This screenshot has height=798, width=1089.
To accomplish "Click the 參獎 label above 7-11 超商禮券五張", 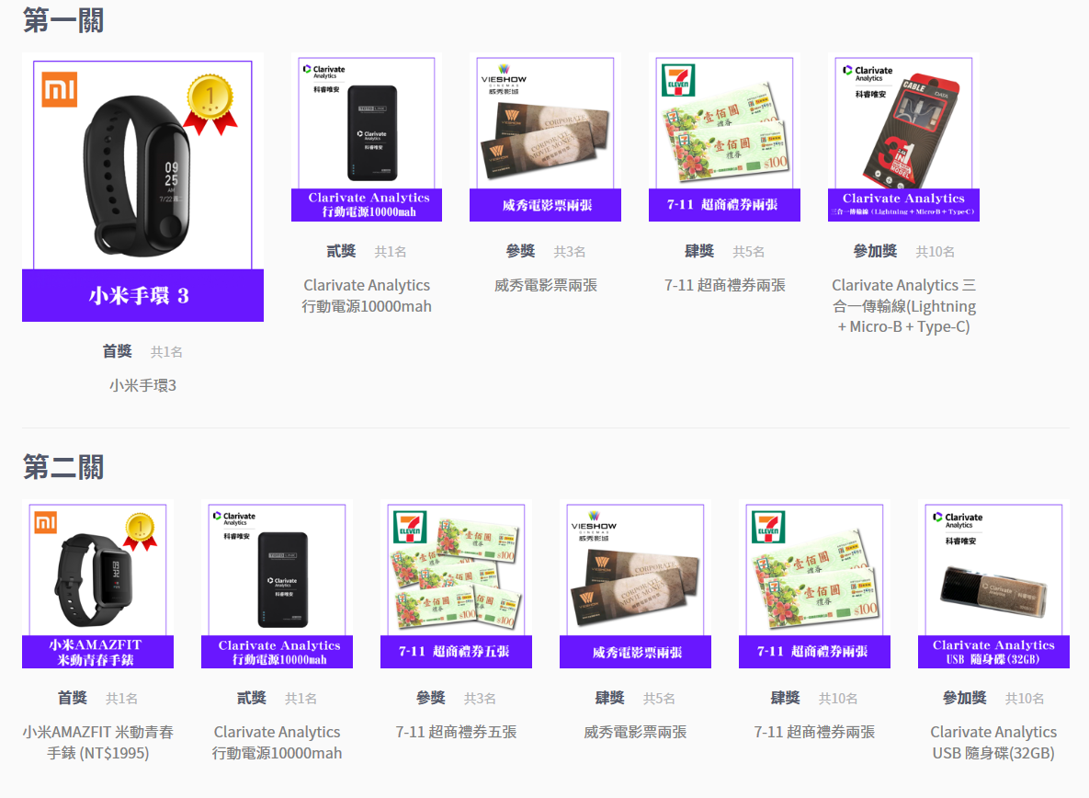I will [x=431, y=698].
